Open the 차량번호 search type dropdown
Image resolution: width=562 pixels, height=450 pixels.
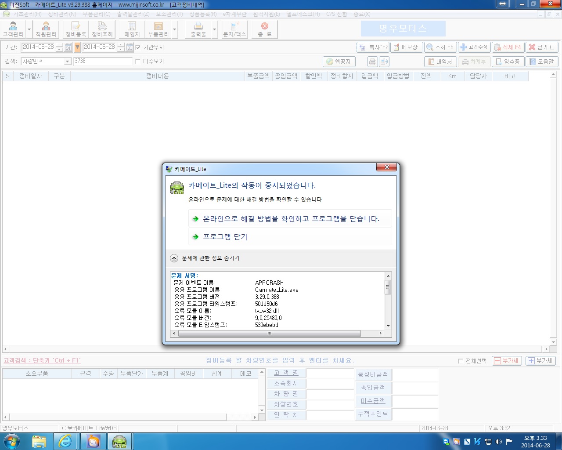coord(68,62)
